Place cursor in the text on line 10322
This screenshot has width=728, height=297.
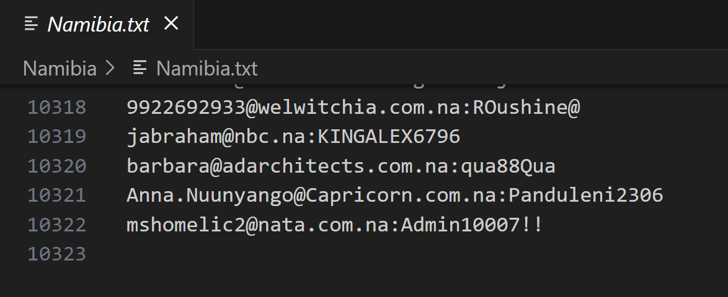[334, 225]
